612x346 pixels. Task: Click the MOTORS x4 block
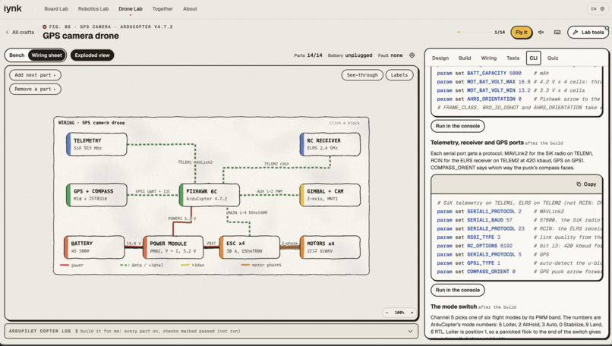coord(330,247)
